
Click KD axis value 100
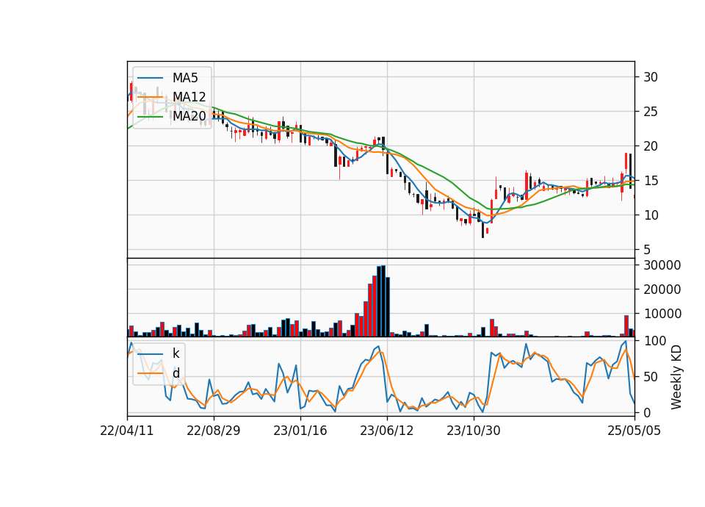point(654,342)
